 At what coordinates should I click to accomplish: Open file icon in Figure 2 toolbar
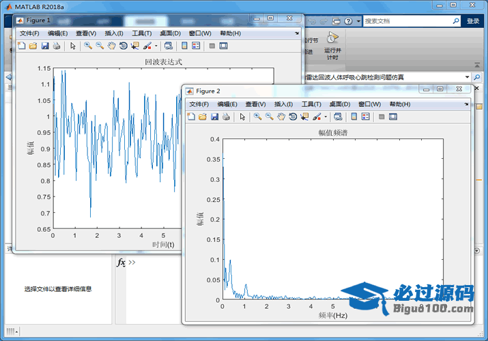tap(203, 117)
